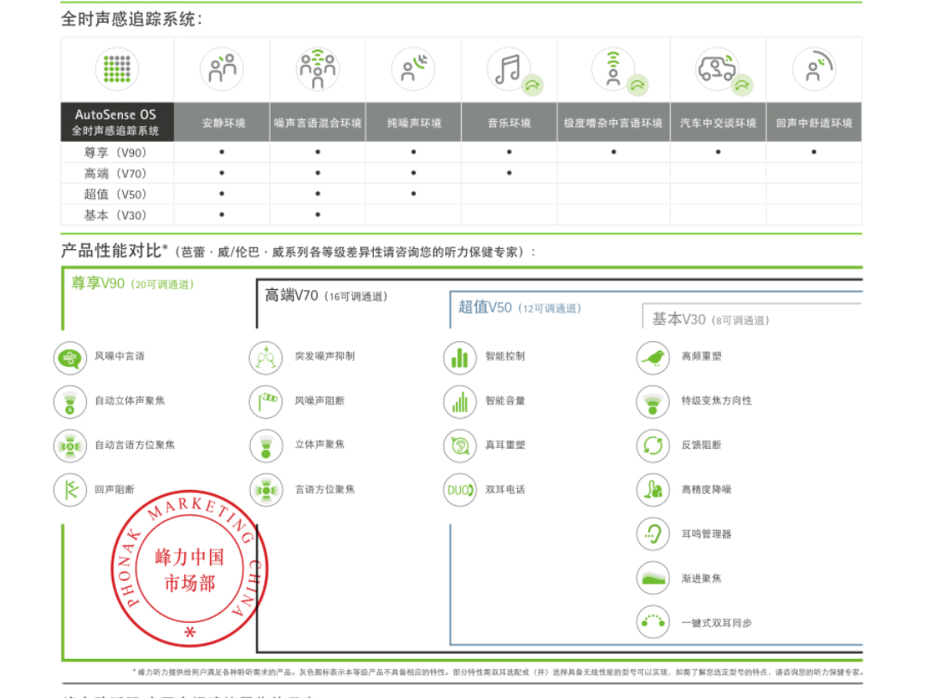
Task: Select the 尊享（V90）table row label
Action: pos(115,153)
